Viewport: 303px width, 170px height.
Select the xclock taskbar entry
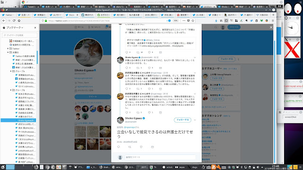click(168, 167)
